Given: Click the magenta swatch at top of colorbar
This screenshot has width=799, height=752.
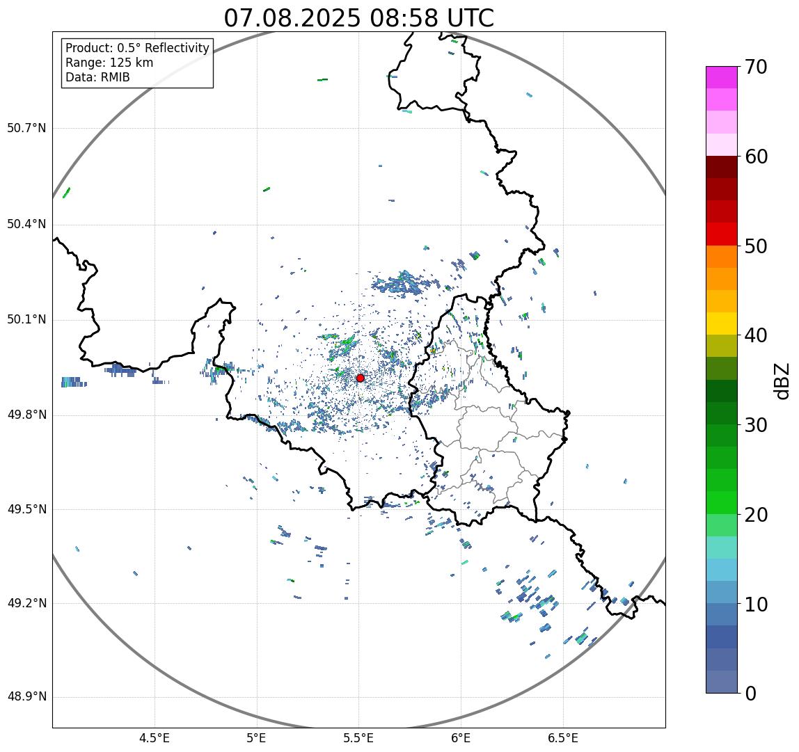Looking at the screenshot, I should tap(722, 77).
